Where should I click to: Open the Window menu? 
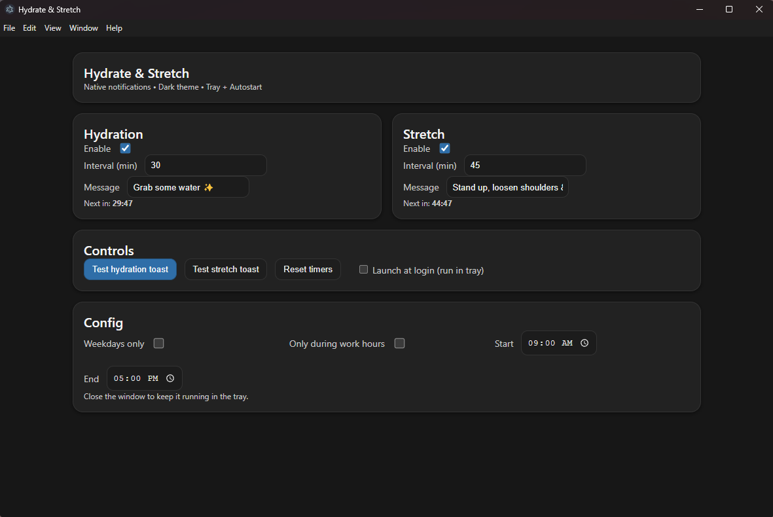pyautogui.click(x=83, y=28)
